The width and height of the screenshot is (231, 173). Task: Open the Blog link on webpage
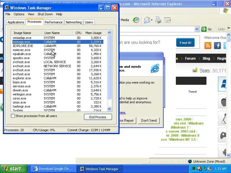[x=206, y=59]
